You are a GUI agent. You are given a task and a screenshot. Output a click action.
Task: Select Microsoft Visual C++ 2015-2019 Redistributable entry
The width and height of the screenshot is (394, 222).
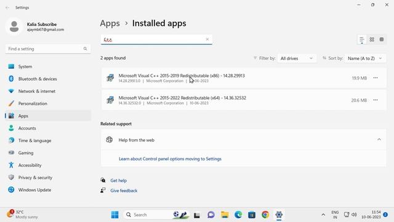click(244, 78)
